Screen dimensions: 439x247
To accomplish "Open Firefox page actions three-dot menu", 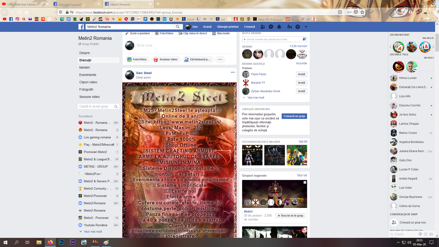I will pos(349,12).
